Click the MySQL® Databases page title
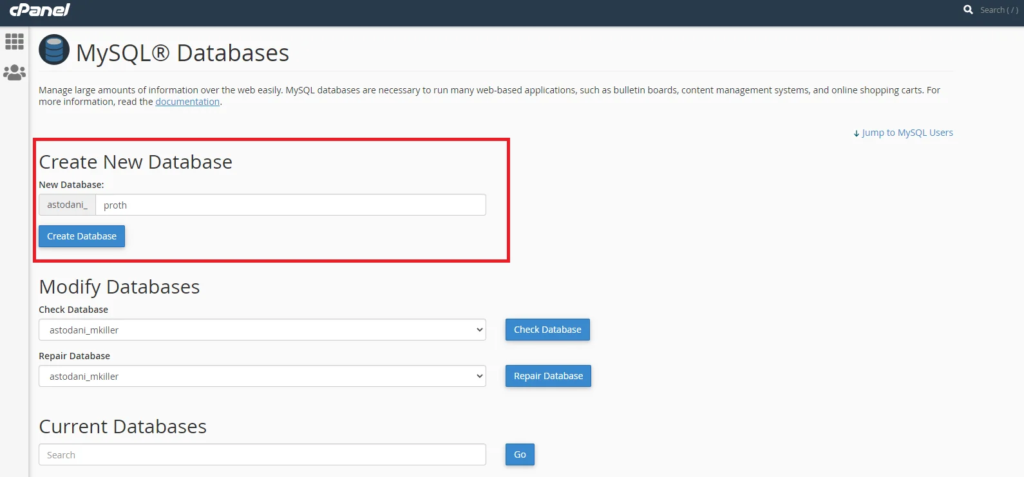 click(183, 53)
